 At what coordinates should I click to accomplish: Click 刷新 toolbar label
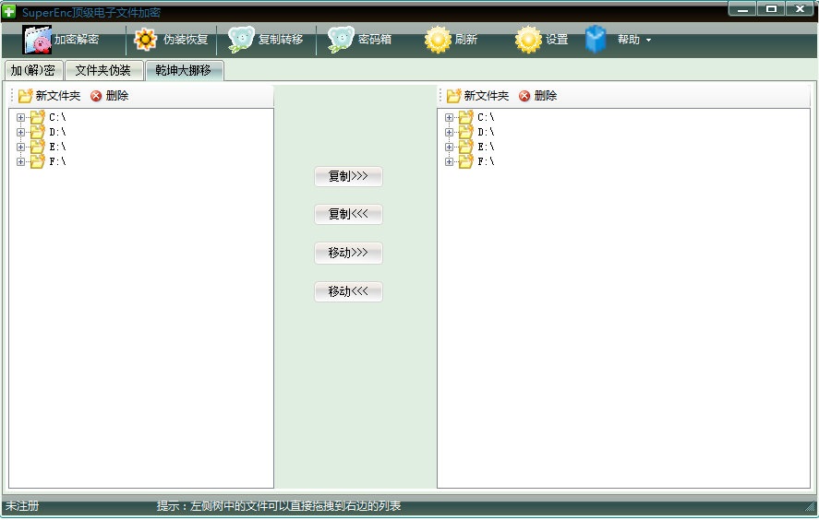click(466, 40)
